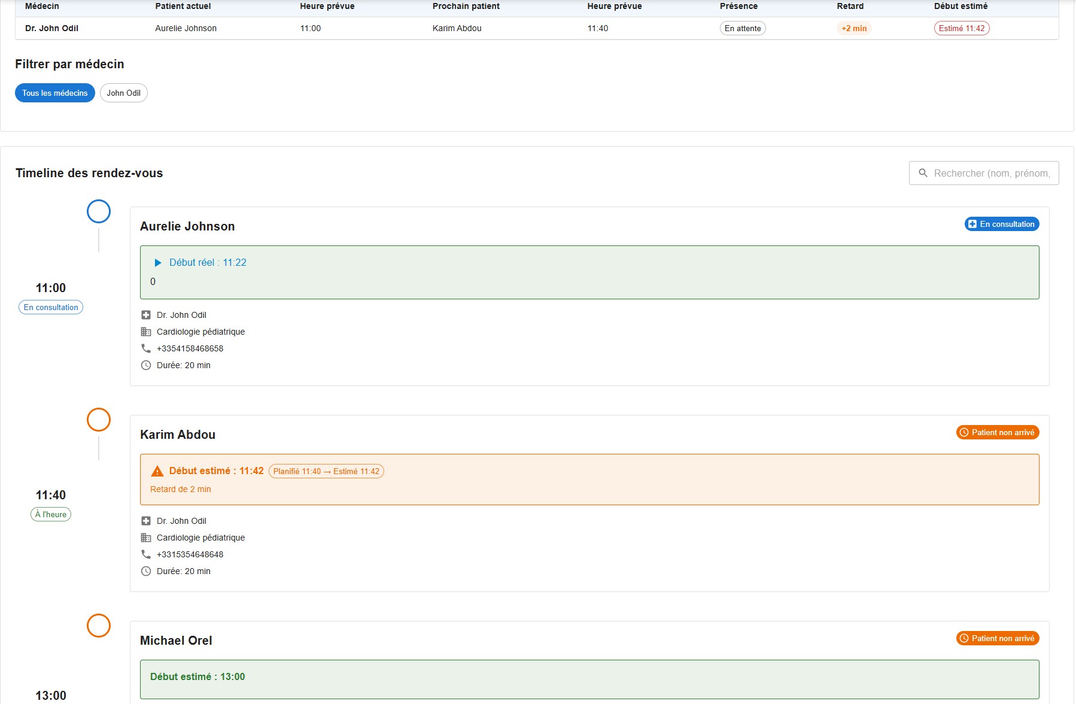Click the warning triangle on Karim Abdou's card
1076x704 pixels.
pos(157,471)
